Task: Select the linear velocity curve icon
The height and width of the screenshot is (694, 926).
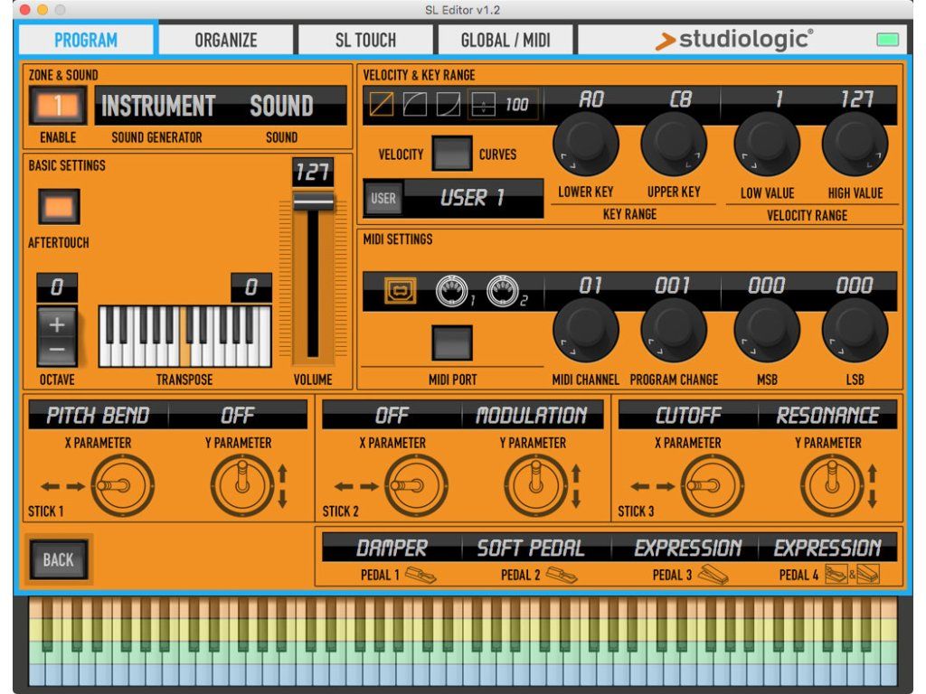Action: (382, 105)
